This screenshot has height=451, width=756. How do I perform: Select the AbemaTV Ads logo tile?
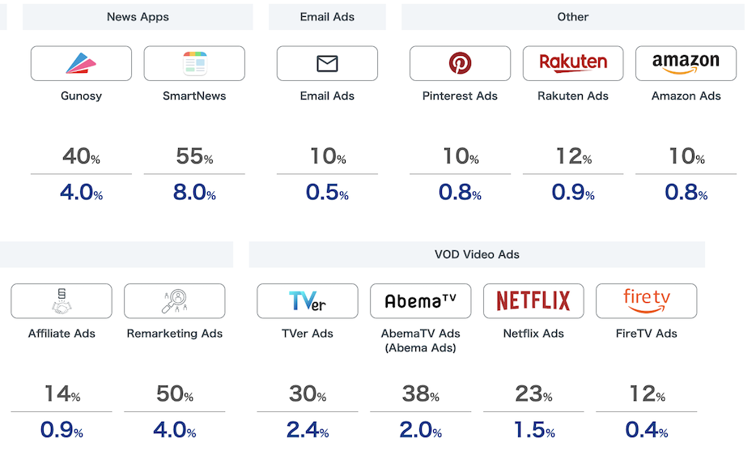(x=420, y=301)
